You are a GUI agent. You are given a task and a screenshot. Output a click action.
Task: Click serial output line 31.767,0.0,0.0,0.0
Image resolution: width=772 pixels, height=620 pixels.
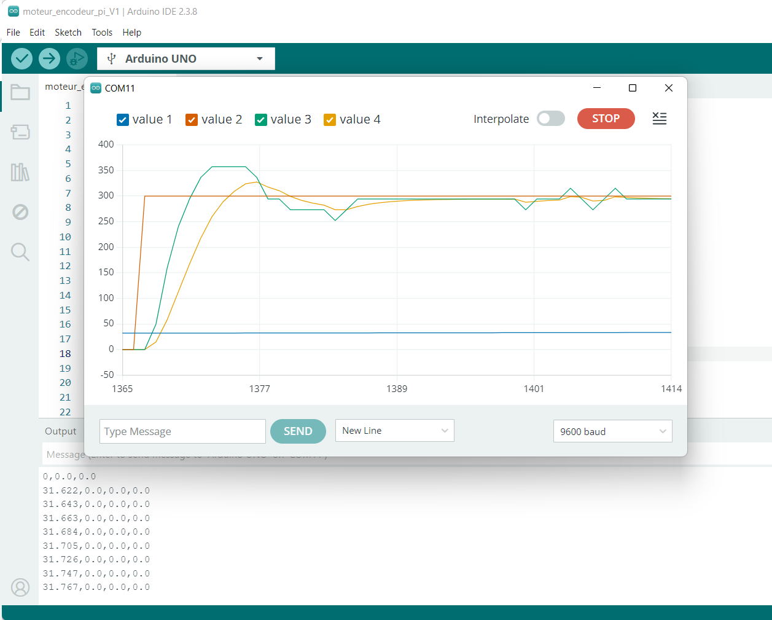(96, 587)
